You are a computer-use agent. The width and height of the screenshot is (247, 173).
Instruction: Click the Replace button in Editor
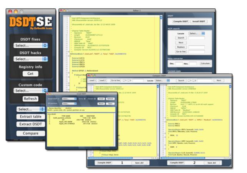click(181, 47)
